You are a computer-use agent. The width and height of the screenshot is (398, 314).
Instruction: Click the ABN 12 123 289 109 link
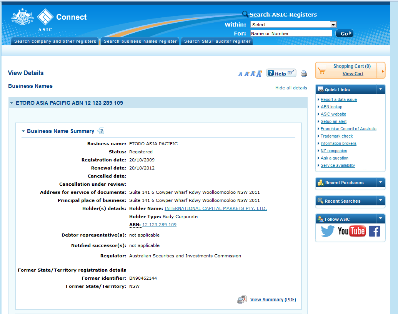click(x=160, y=225)
